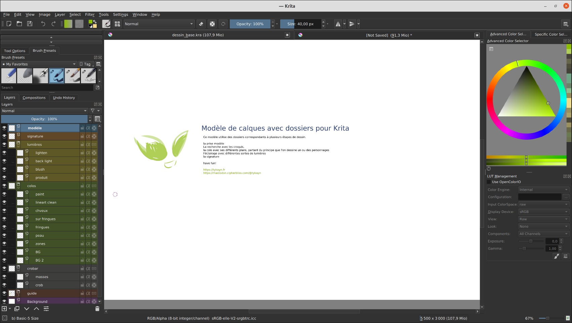Lock the paint layer
The height and width of the screenshot is (323, 572).
pos(82,194)
